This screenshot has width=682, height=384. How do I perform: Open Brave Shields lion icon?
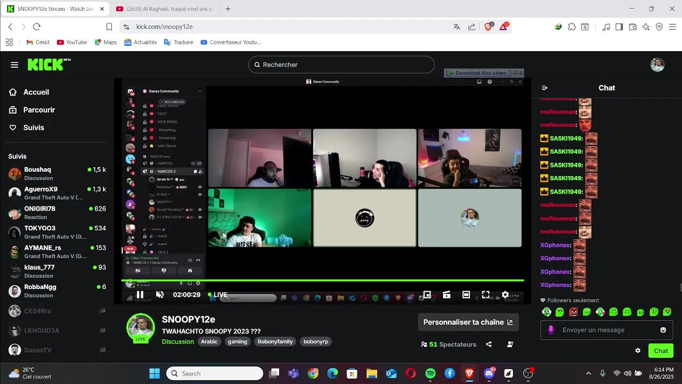click(488, 27)
